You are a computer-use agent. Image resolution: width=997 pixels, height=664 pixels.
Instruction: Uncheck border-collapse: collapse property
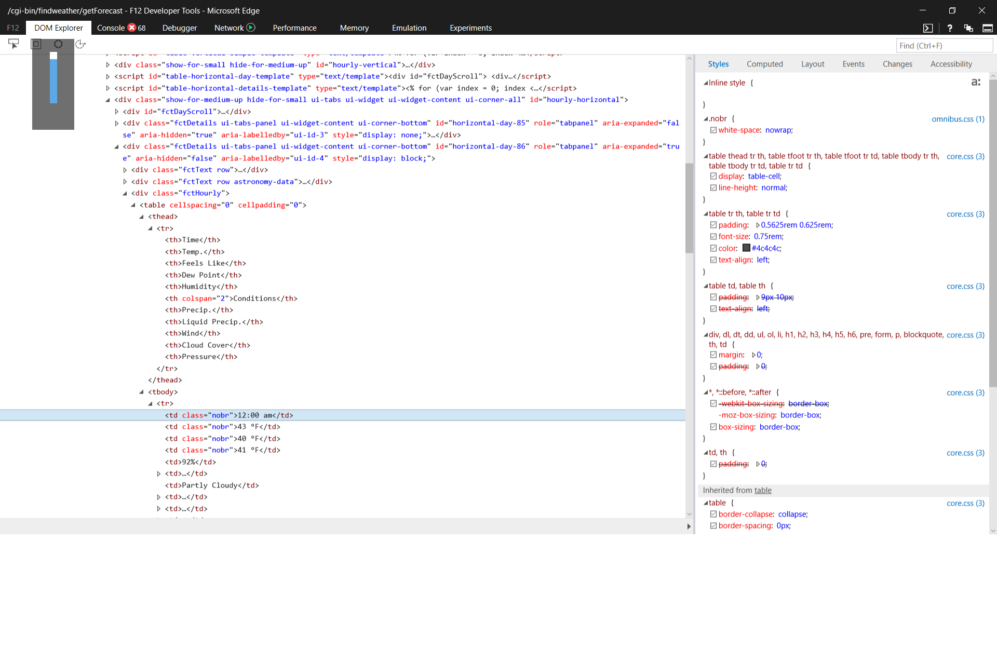click(713, 514)
